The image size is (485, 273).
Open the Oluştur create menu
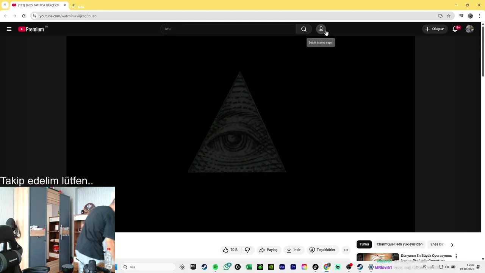pyautogui.click(x=435, y=29)
